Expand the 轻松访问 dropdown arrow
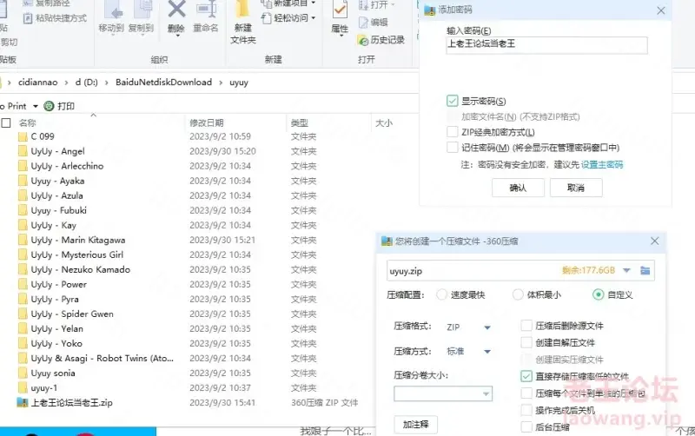Image resolution: width=695 pixels, height=436 pixels. [x=314, y=18]
